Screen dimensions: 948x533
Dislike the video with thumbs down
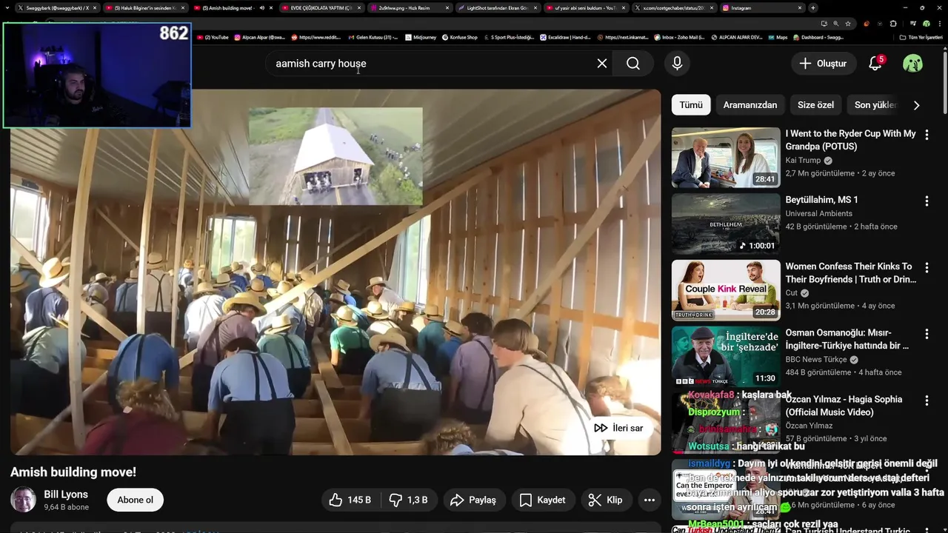coord(408,500)
